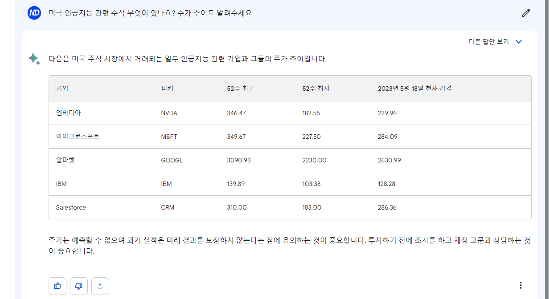Image resolution: width=549 pixels, height=299 pixels.
Task: Click the 엔비디아 company cell
Action: coord(68,113)
